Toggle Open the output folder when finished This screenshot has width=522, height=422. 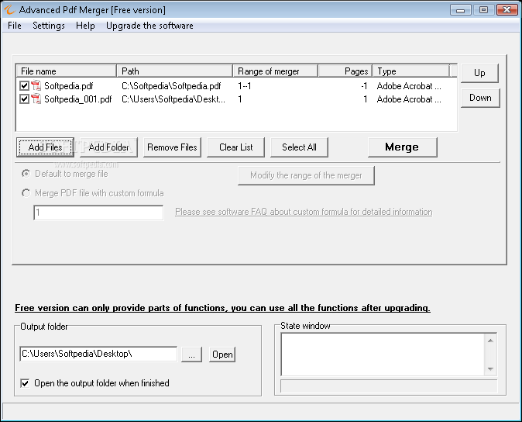click(x=25, y=383)
